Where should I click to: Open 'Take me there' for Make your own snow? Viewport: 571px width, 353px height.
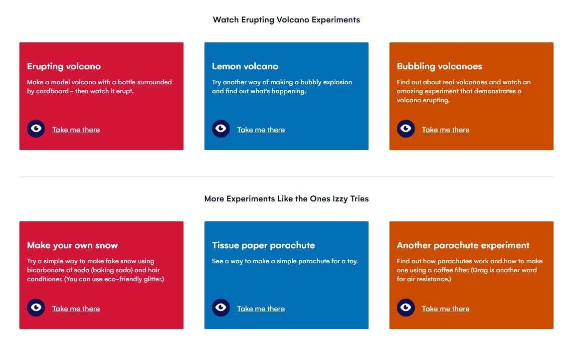76,309
